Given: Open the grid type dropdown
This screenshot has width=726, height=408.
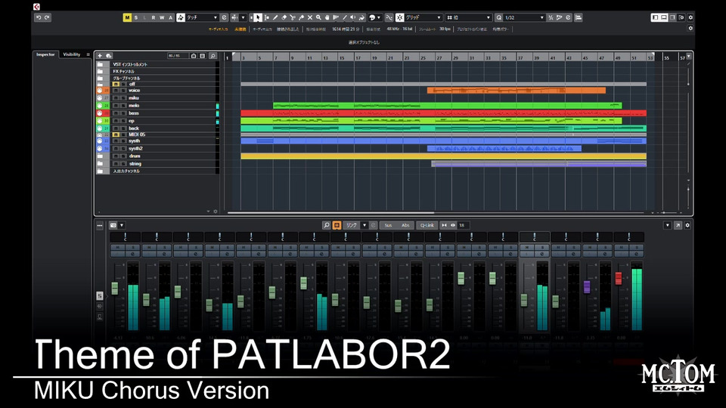Looking at the screenshot, I should pyautogui.click(x=469, y=17).
